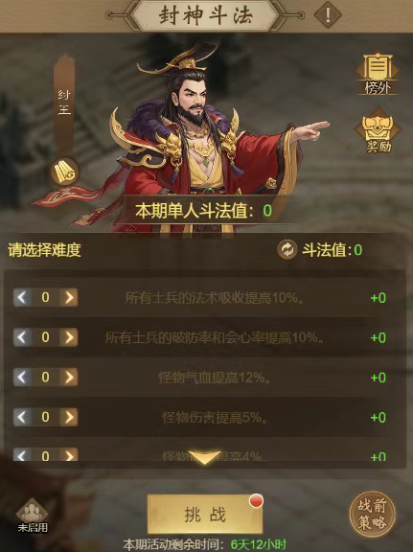Decrease level for 怪物伤害提高5% row
Image resolution: width=413 pixels, height=552 pixels.
click(x=22, y=417)
